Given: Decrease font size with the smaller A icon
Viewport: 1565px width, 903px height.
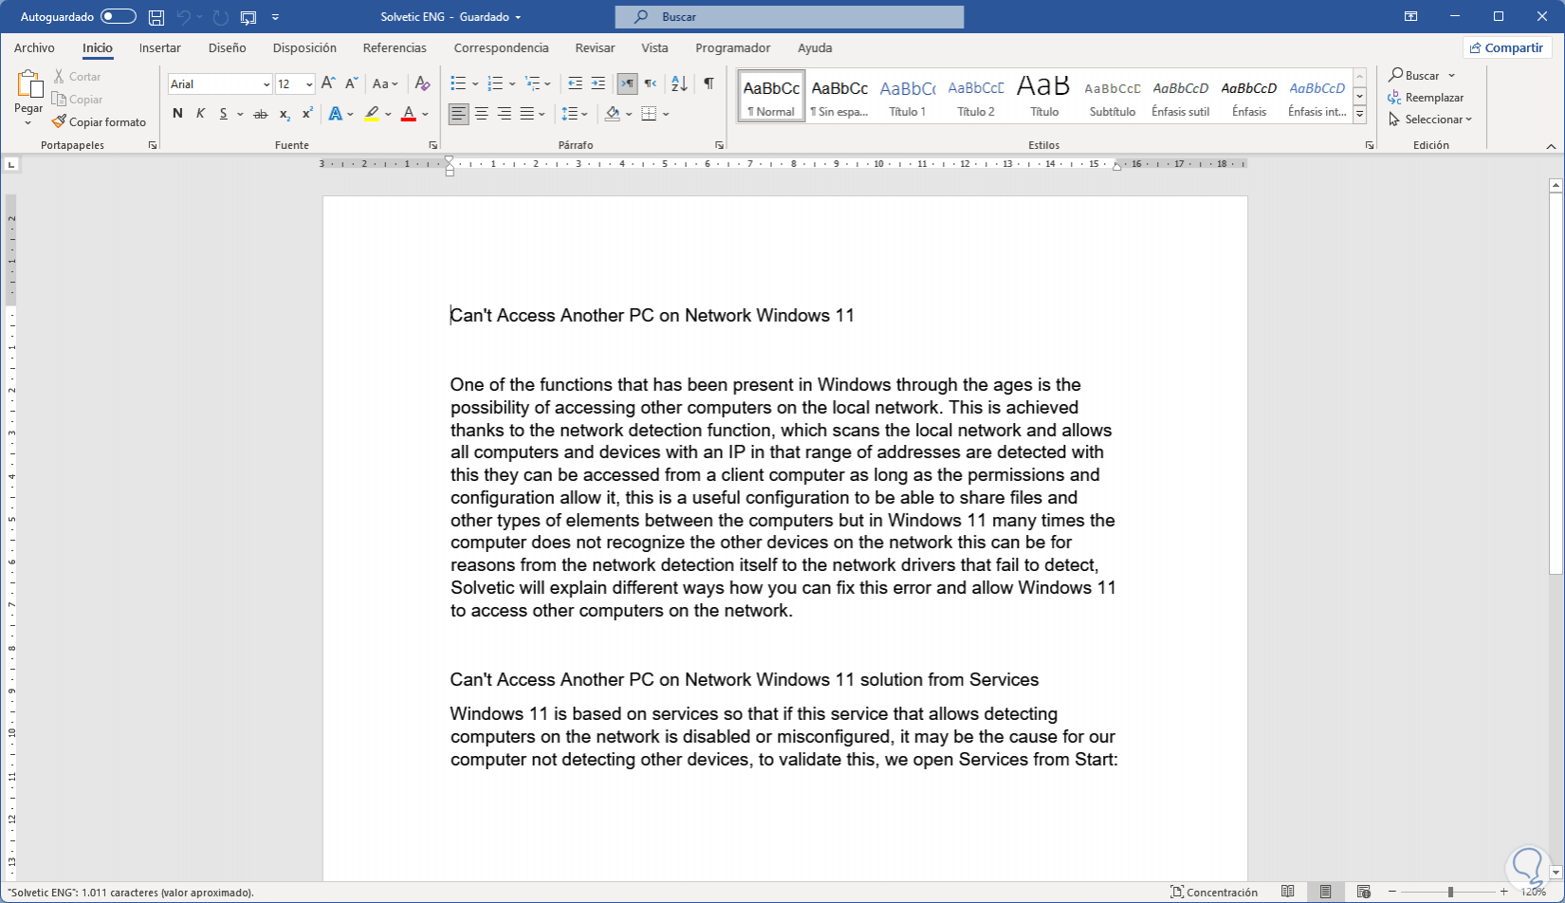Looking at the screenshot, I should (x=351, y=83).
